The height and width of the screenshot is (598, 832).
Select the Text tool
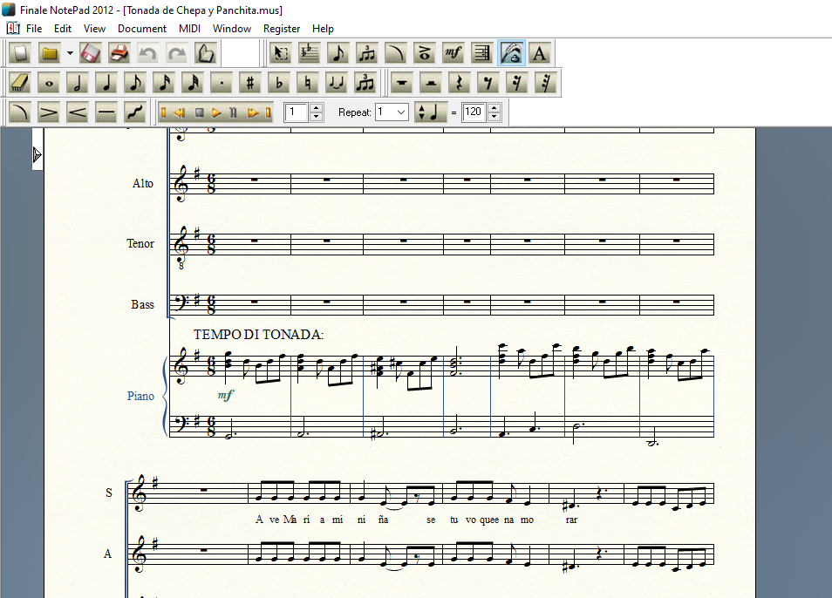click(x=541, y=52)
